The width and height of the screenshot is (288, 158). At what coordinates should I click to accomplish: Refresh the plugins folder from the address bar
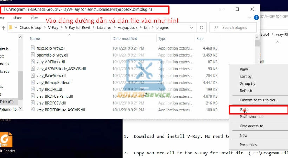coord(202,27)
